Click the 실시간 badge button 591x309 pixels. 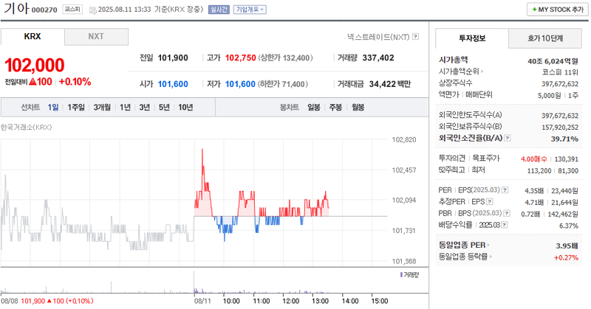[219, 10]
